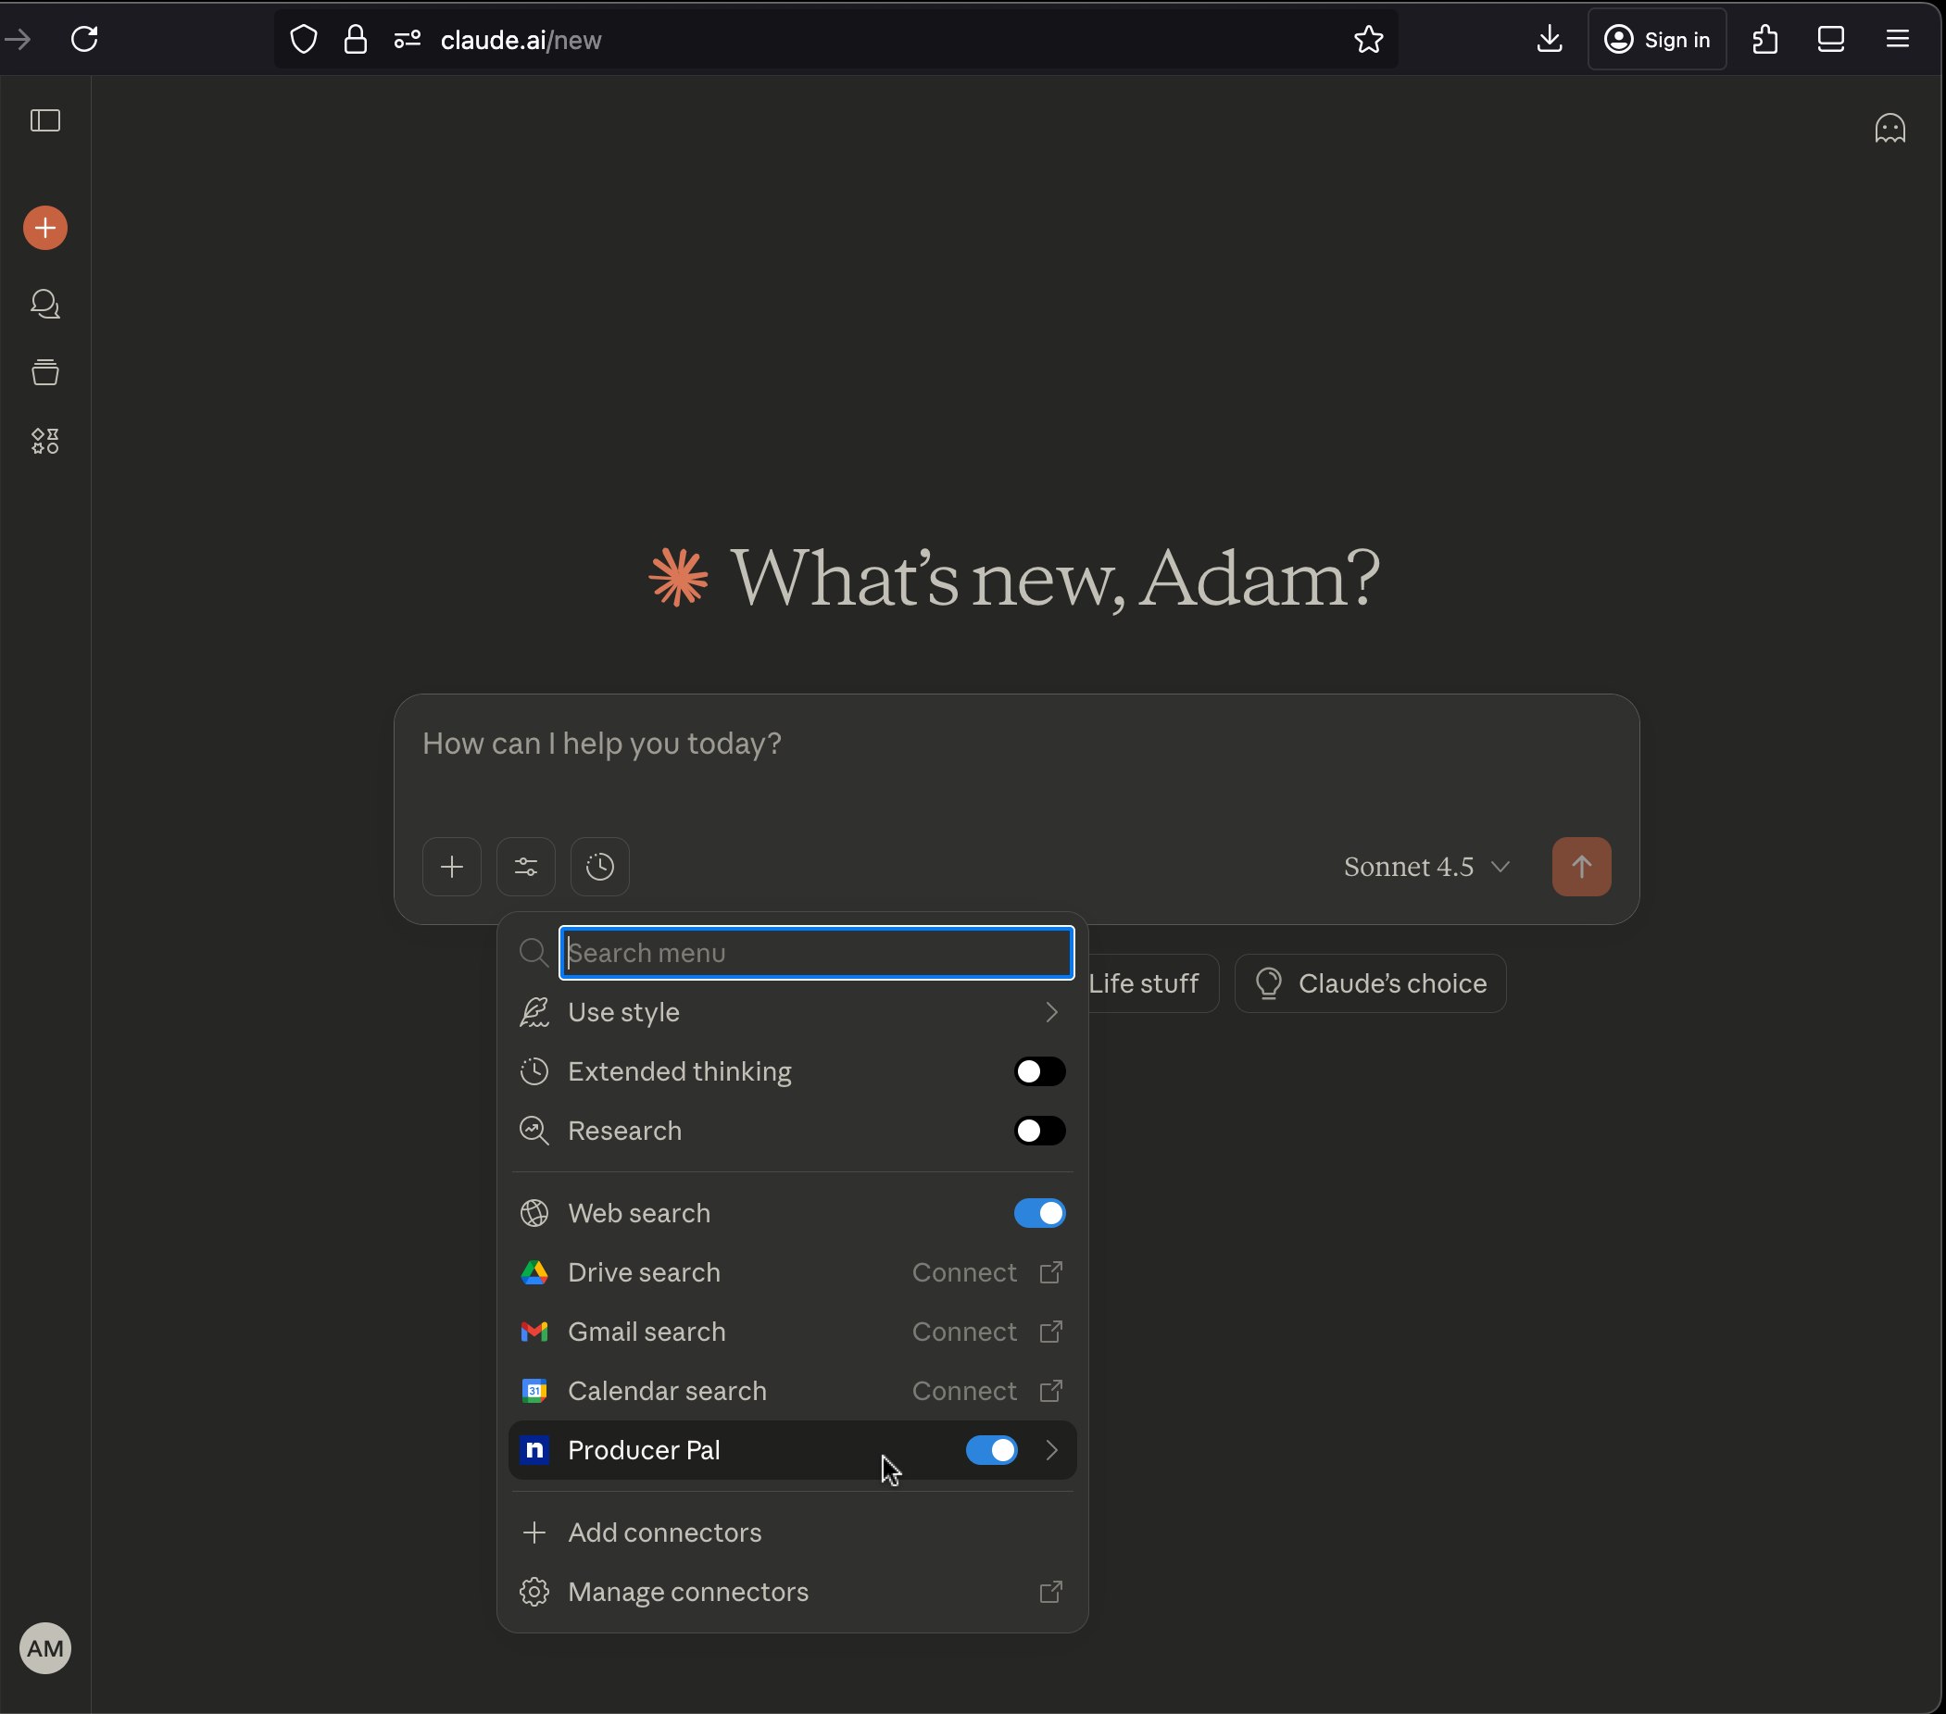Connect Gmail search
The height and width of the screenshot is (1714, 1946).
(962, 1332)
